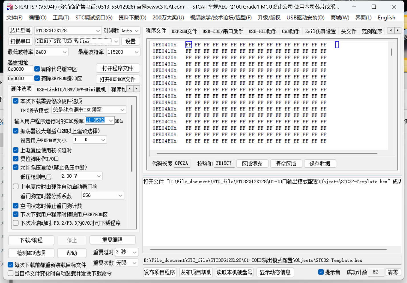Enable 下次冷启动时 P3.2/P3.3 option
Screen dimensions: 407x283
(x=16, y=223)
